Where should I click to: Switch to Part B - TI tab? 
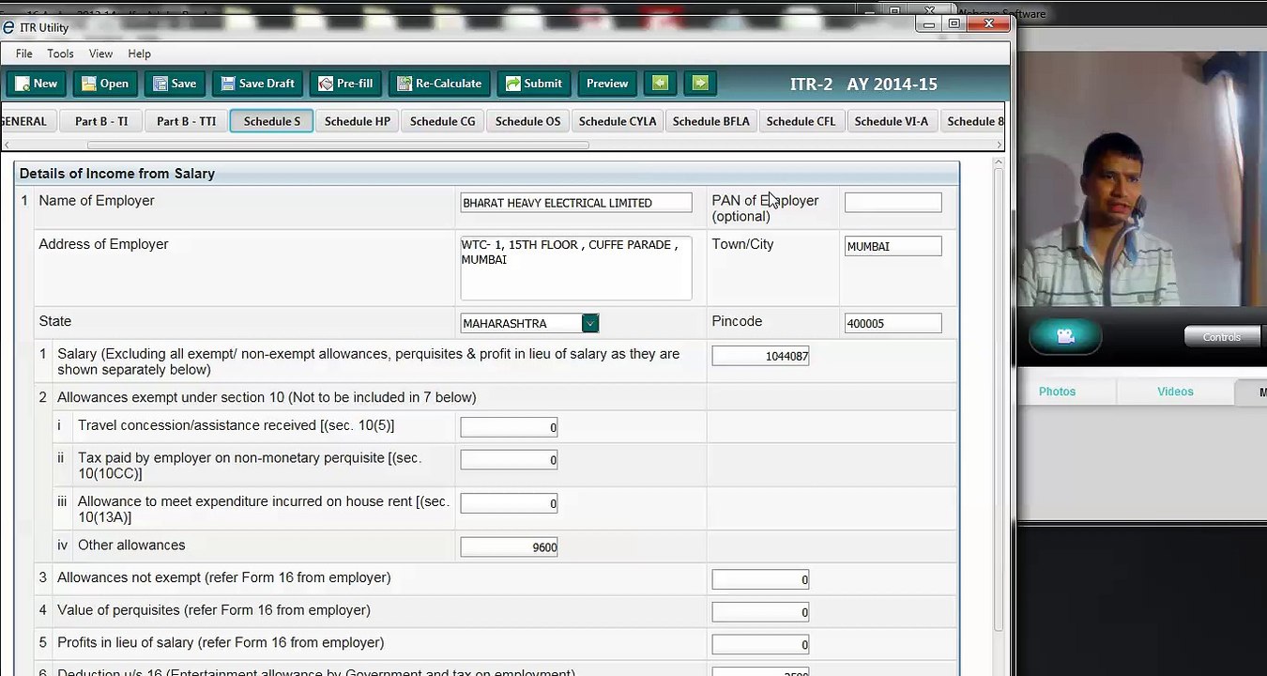click(x=101, y=121)
